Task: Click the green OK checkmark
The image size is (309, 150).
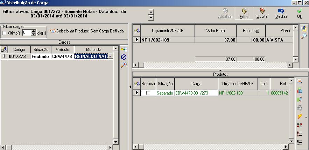Action: click(x=300, y=13)
